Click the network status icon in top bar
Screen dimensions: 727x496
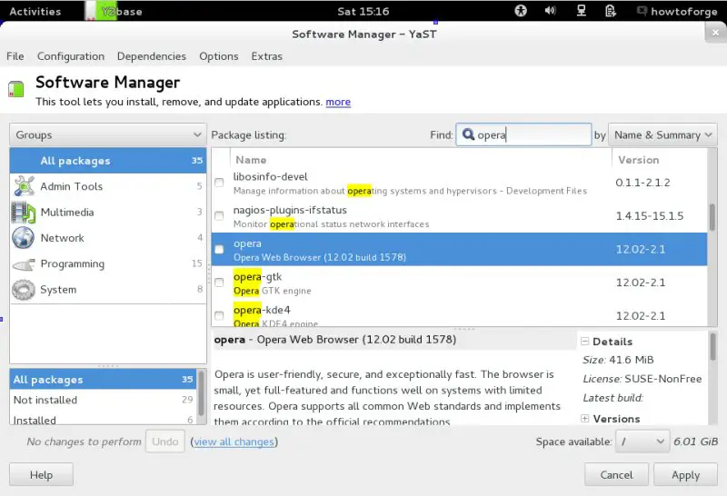581,11
